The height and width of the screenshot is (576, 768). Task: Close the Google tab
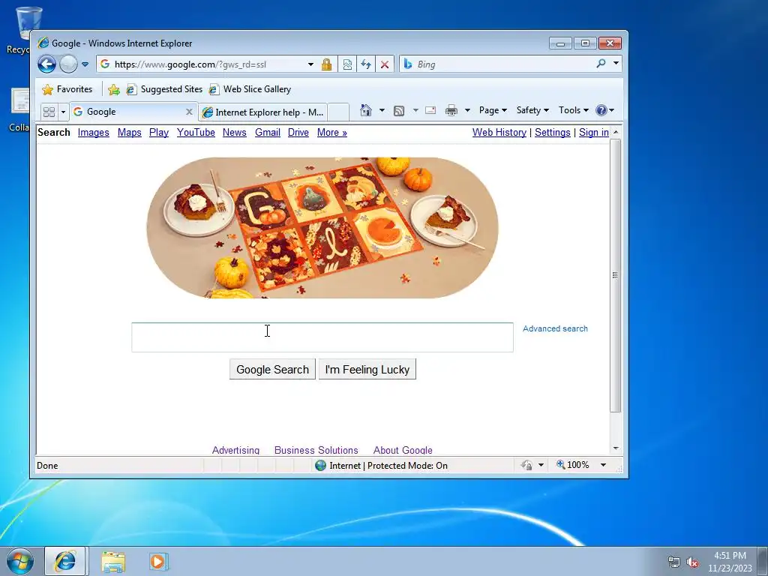pos(189,112)
